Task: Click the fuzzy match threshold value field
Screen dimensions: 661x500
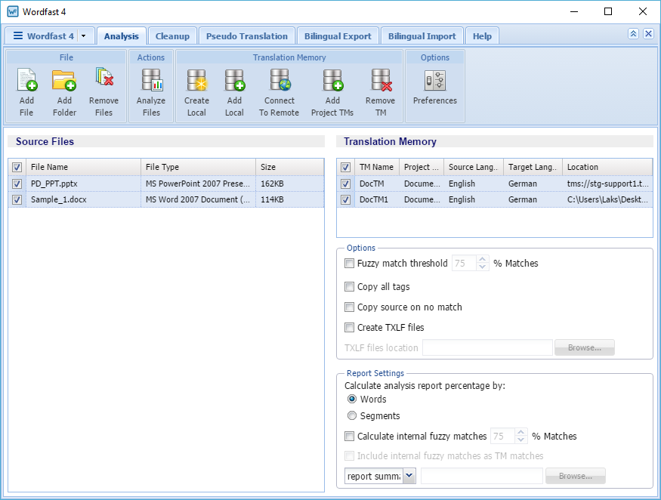Action: click(464, 263)
